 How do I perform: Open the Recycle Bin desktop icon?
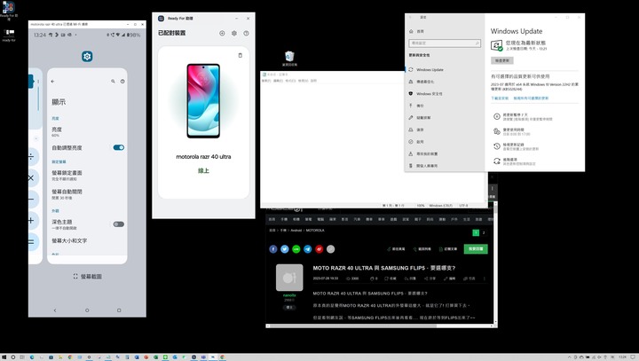click(289, 59)
